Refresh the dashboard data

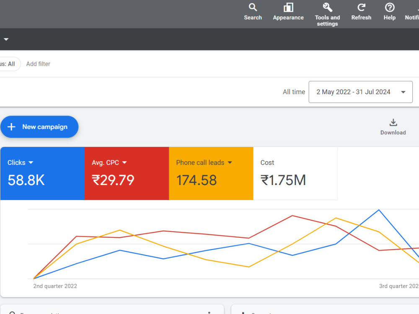[361, 12]
